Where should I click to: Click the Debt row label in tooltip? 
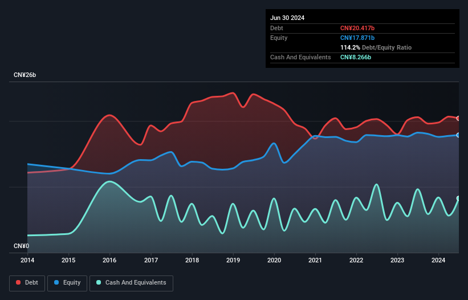pyautogui.click(x=276, y=28)
